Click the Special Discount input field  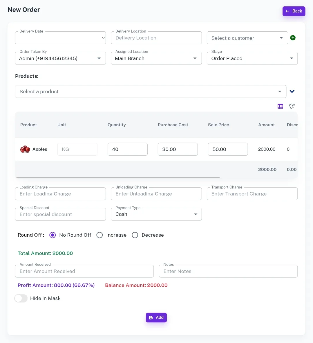coord(61,214)
